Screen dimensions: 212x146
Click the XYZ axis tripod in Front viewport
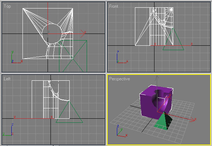122,57
